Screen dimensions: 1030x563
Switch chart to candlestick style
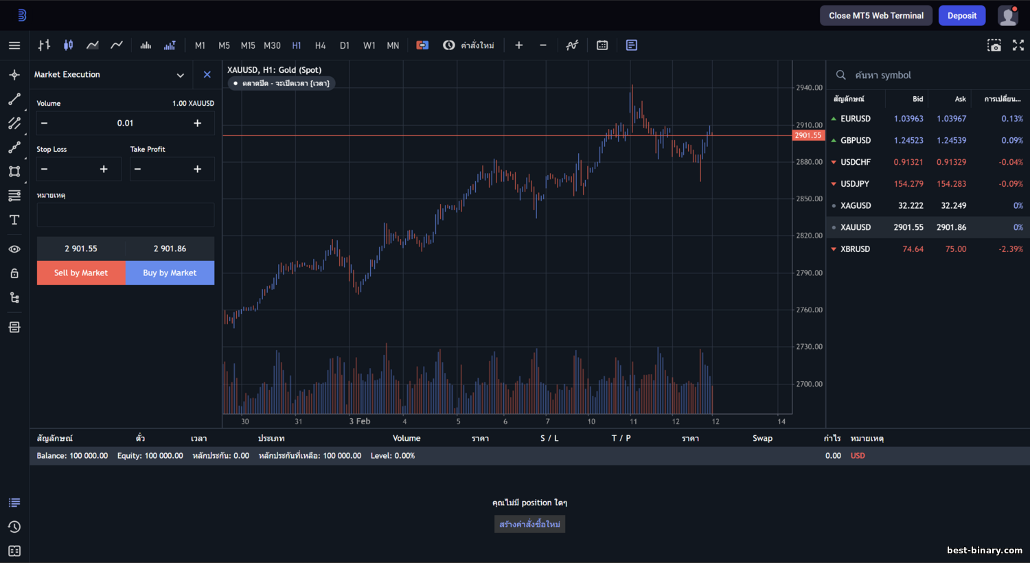(x=69, y=45)
